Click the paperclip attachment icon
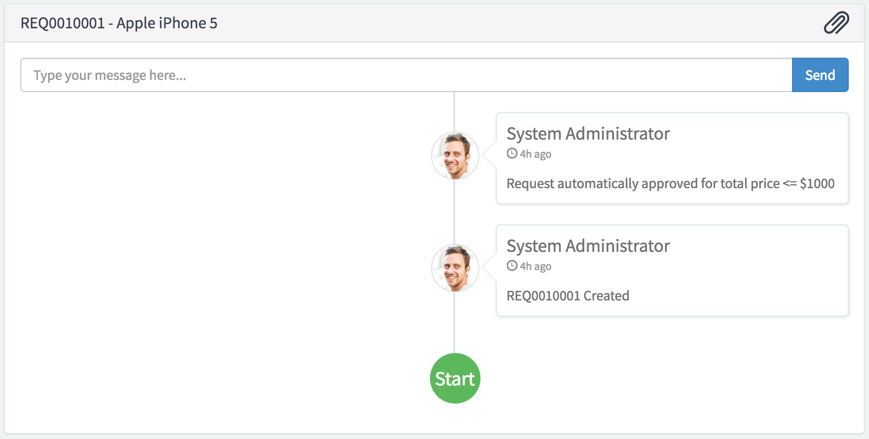This screenshot has width=869, height=439. point(836,23)
